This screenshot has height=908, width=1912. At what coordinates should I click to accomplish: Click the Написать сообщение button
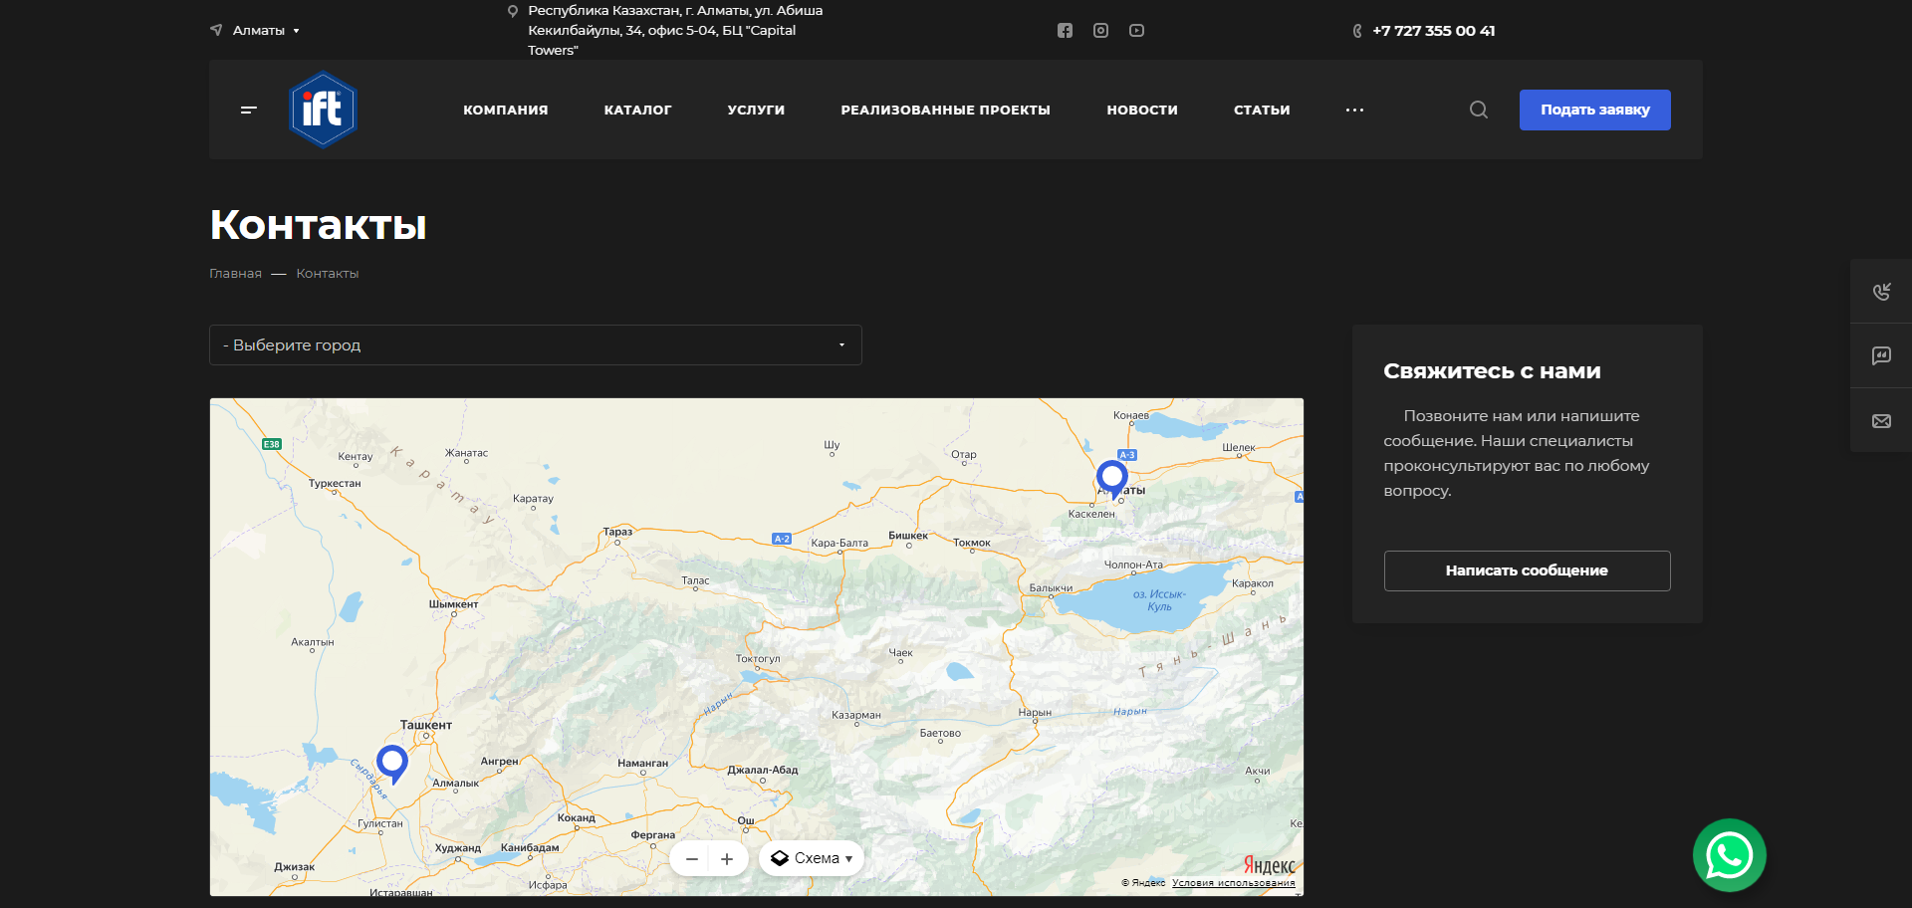coord(1527,570)
